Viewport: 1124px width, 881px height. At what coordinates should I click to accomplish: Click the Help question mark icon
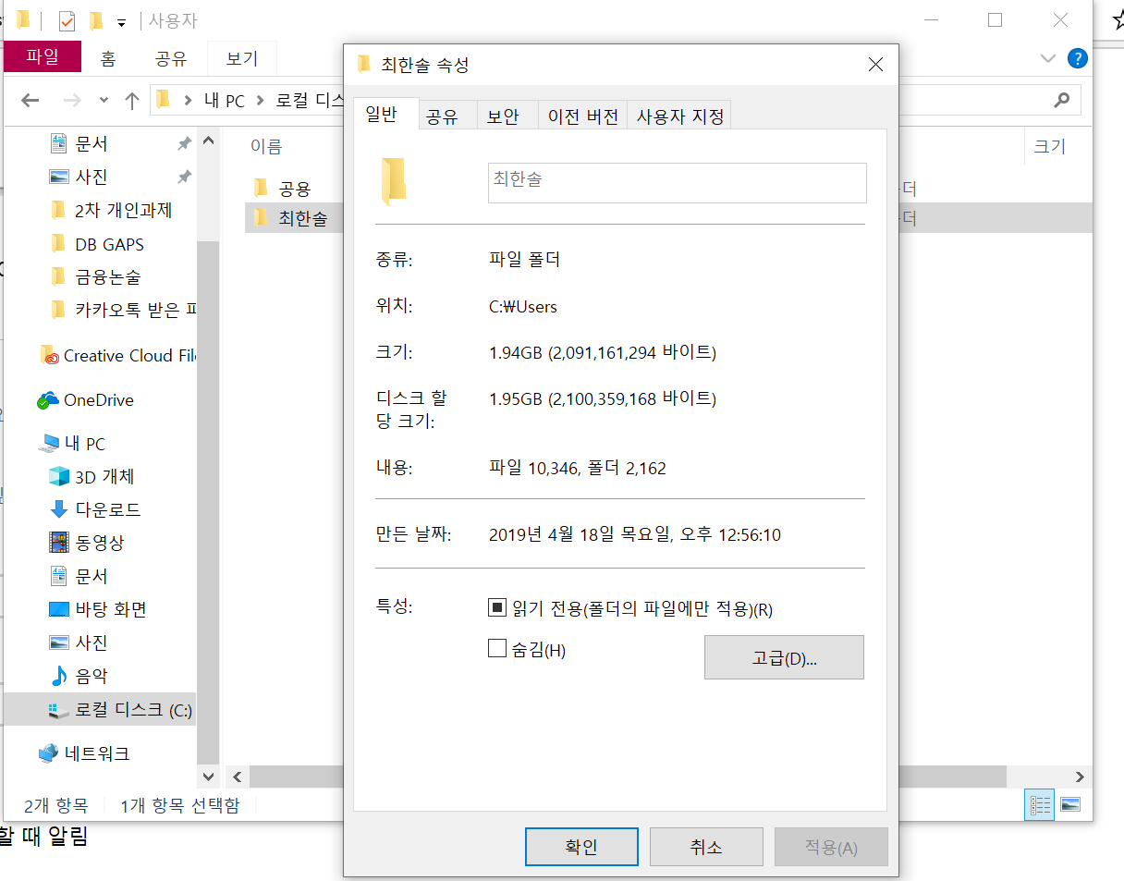[1077, 57]
